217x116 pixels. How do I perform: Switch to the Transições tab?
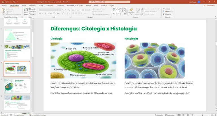pos(50,6)
